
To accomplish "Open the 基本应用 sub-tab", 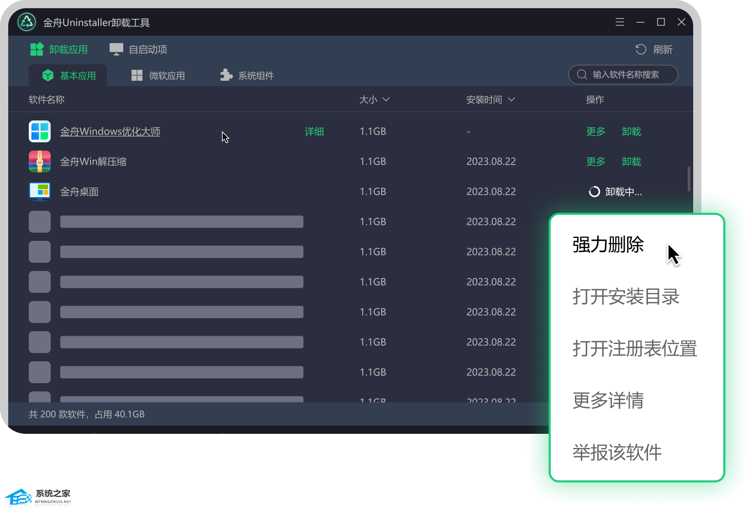I will pyautogui.click(x=68, y=75).
